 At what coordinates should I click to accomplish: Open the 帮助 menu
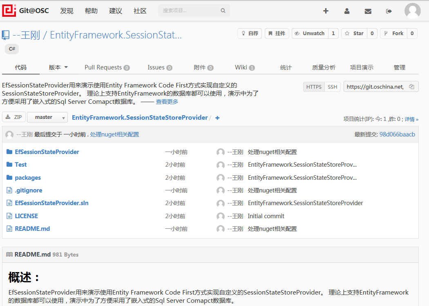coord(91,11)
